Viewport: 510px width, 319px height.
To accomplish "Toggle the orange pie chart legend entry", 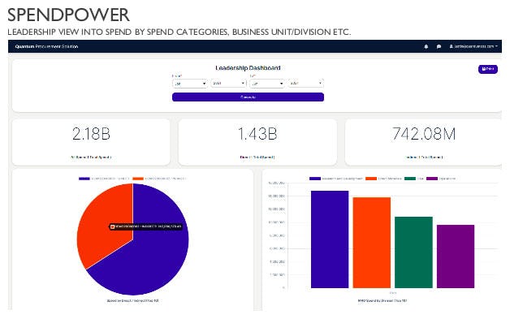I will point(159,179).
